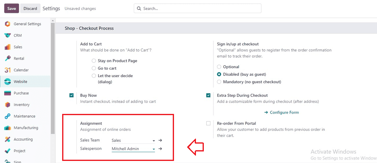
Task: Uncheck the Buy Now checkbox
Action: 71,95
